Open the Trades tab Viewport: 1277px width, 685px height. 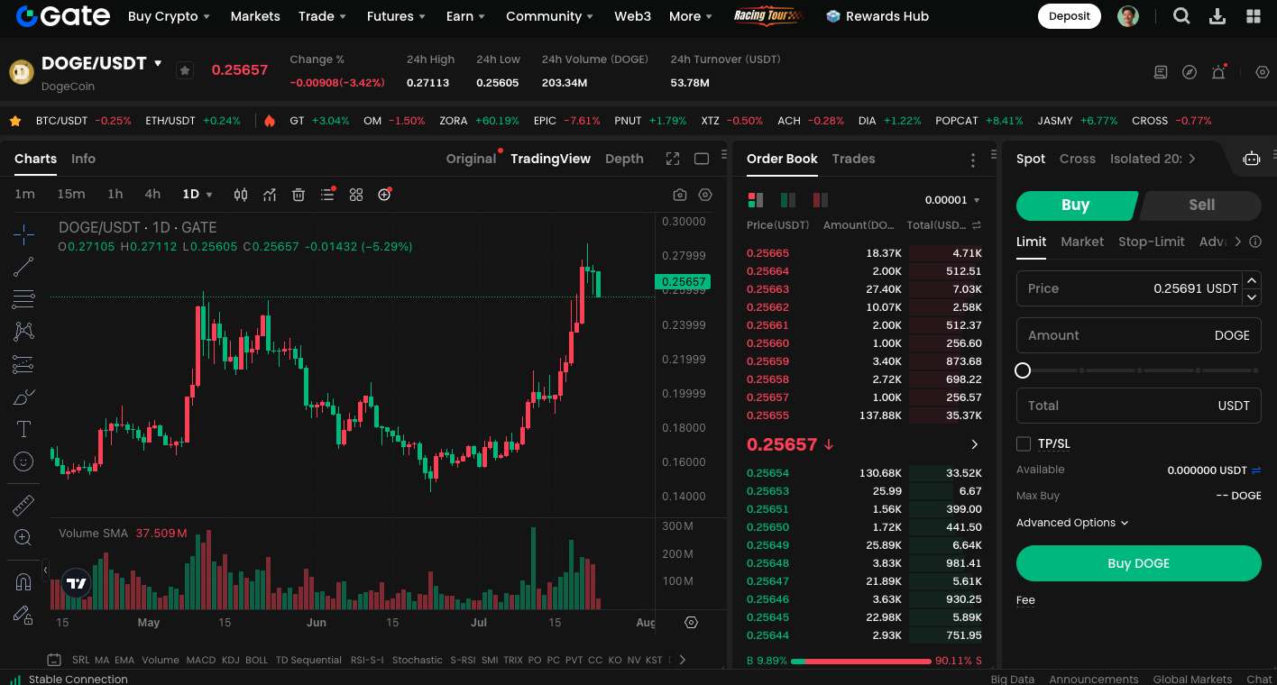pos(853,159)
